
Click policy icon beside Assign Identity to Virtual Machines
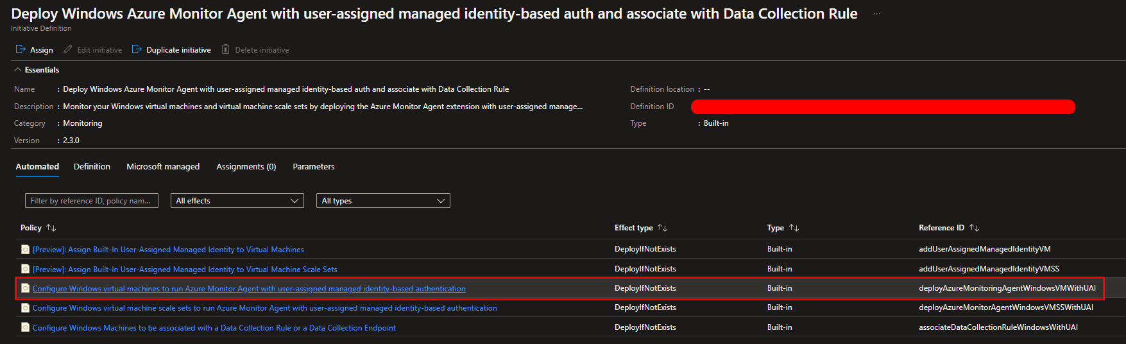[x=25, y=250]
